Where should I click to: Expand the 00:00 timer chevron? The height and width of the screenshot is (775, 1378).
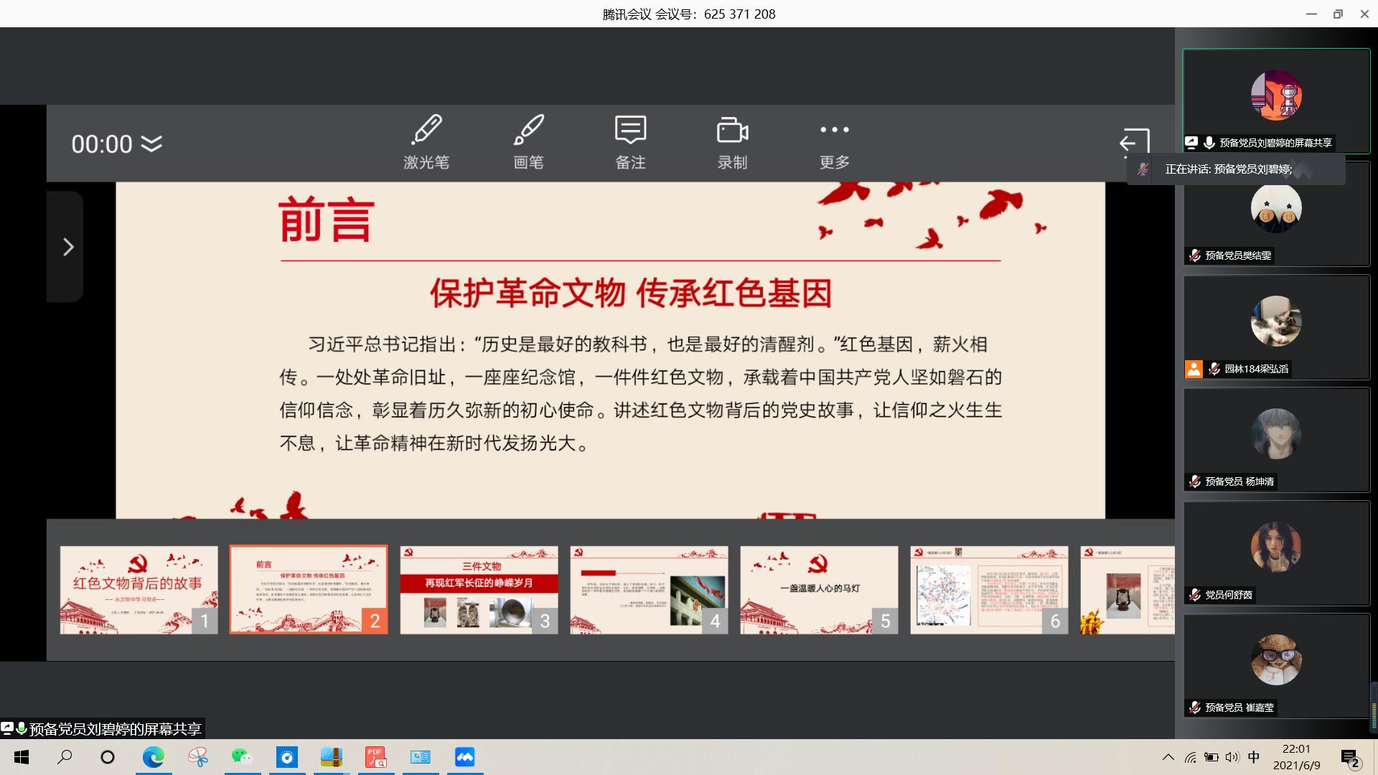point(151,144)
